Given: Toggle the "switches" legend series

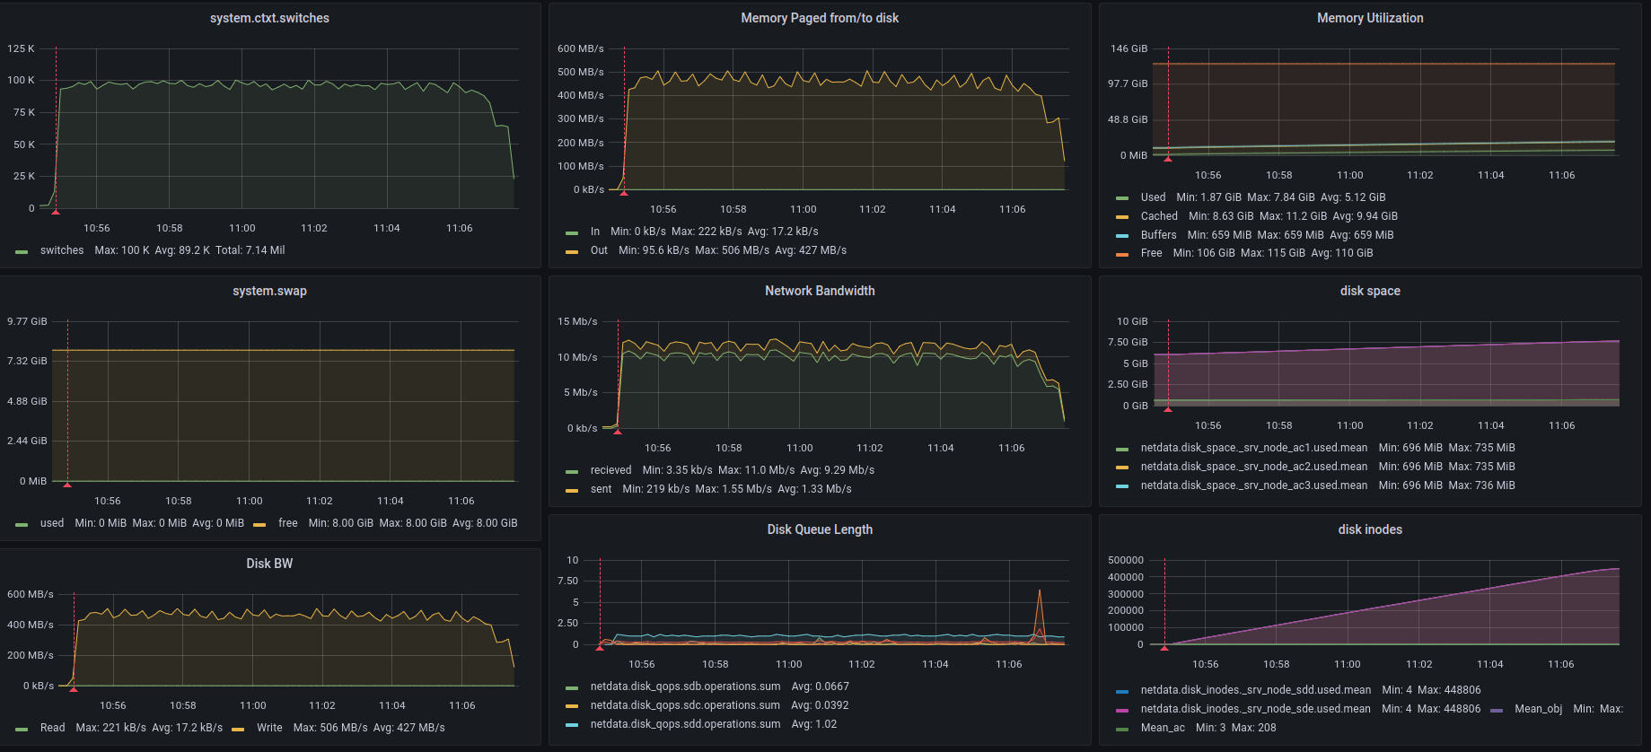Looking at the screenshot, I should click(61, 250).
